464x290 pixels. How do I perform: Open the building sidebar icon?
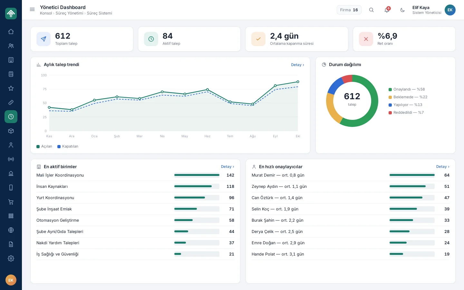point(11,60)
